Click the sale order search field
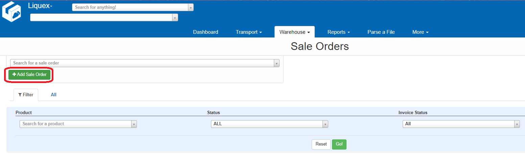Image resolution: width=525 pixels, height=159 pixels. pos(142,63)
